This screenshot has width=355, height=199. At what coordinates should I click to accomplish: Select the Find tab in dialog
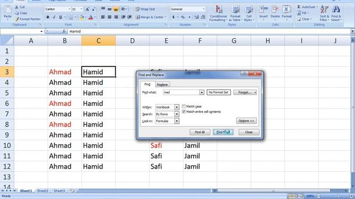pyautogui.click(x=147, y=84)
